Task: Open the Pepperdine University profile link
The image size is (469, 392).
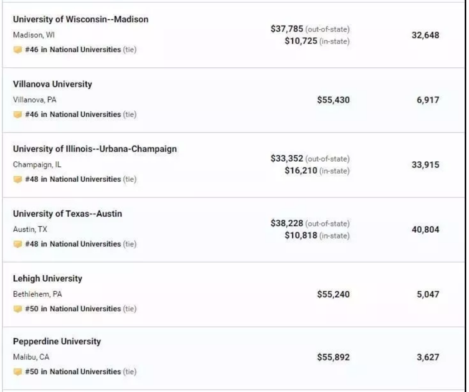Action: 57,342
